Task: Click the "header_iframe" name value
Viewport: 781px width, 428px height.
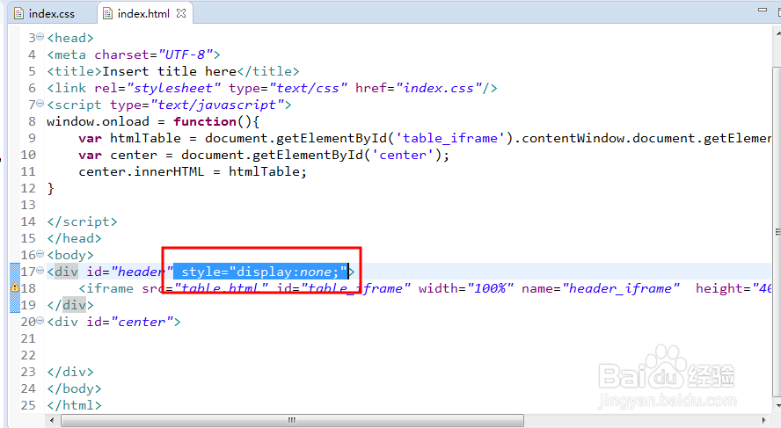Action: 621,288
